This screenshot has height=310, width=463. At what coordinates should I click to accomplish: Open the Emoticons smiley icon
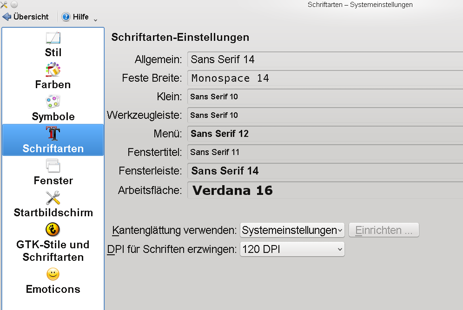tap(53, 274)
